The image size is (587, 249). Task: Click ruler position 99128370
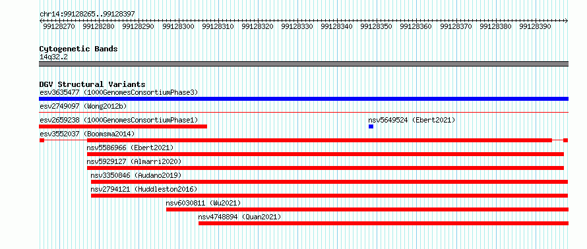click(x=456, y=26)
